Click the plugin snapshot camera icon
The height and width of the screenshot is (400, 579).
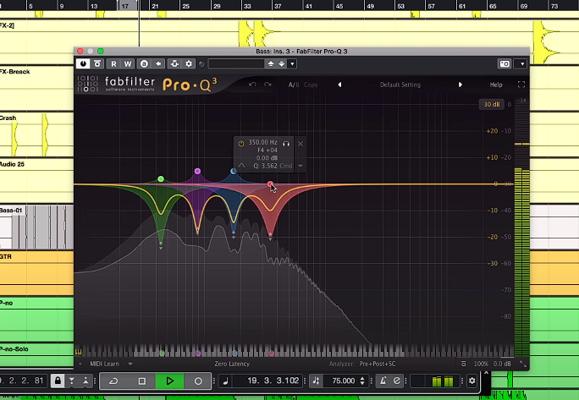pyautogui.click(x=505, y=63)
